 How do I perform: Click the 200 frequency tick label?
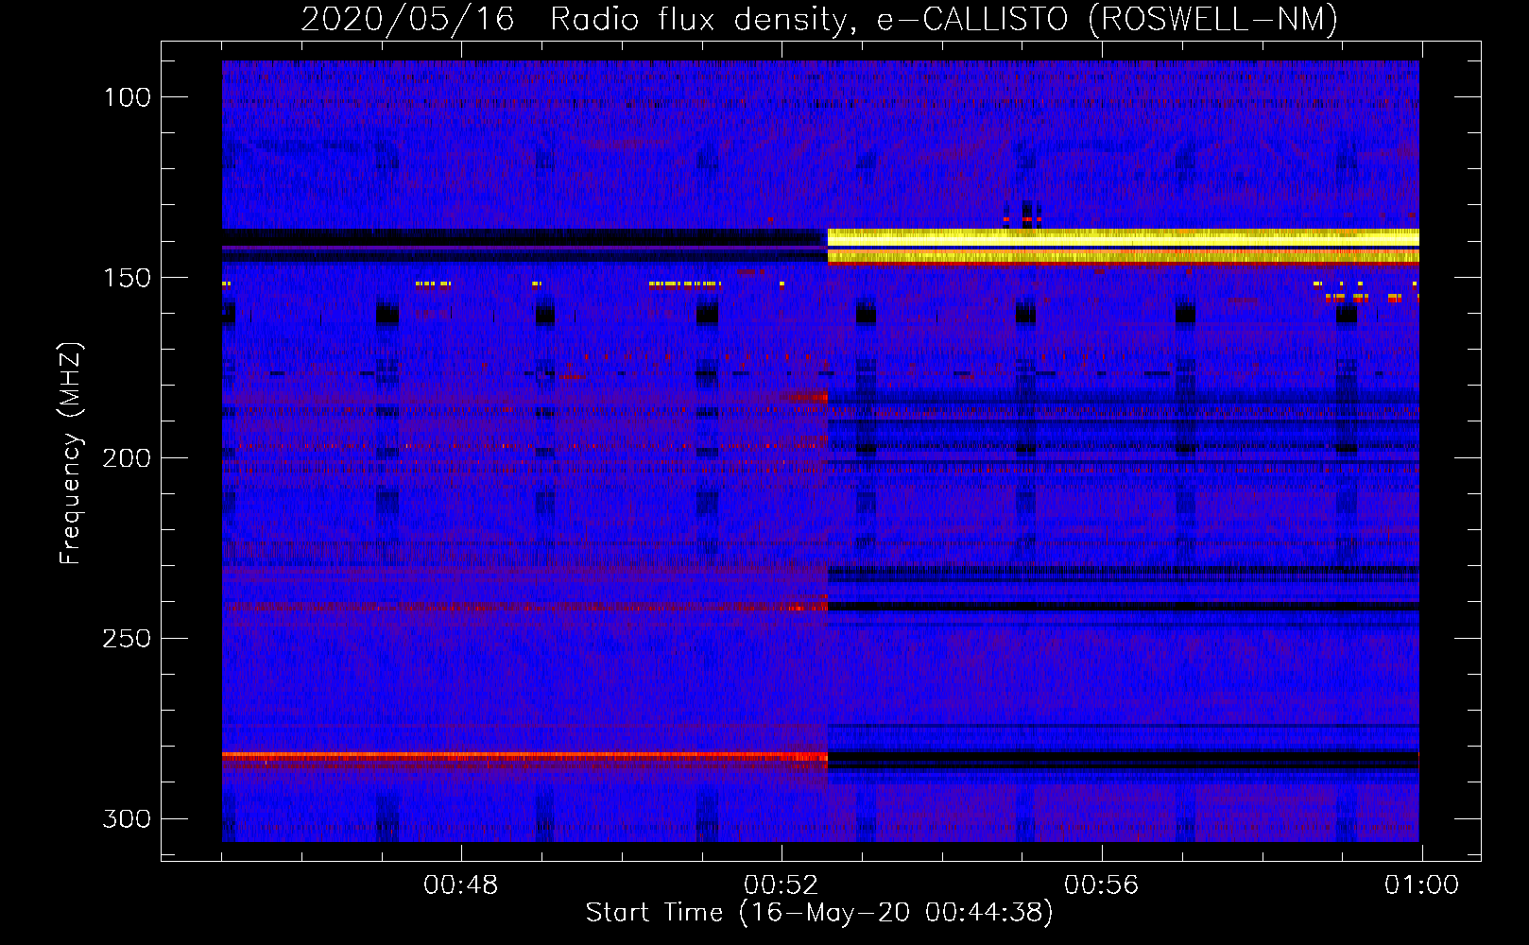coord(127,458)
